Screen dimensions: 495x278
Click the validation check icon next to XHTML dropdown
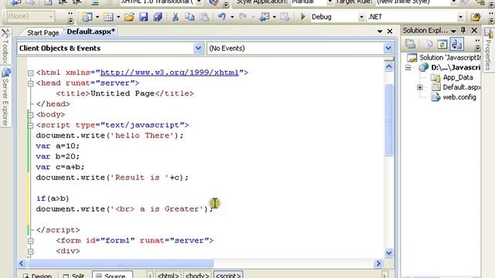click(x=213, y=2)
